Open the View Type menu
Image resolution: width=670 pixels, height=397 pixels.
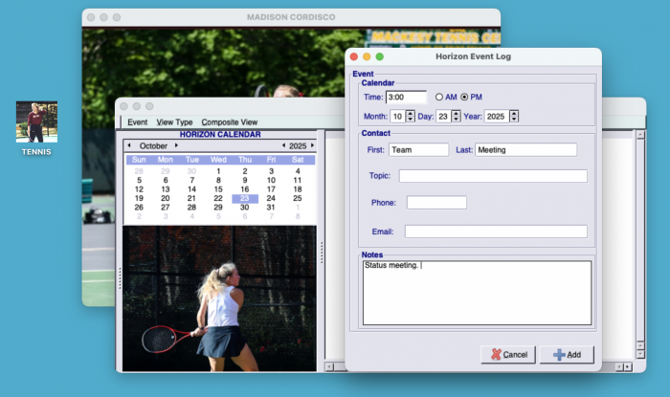click(174, 122)
